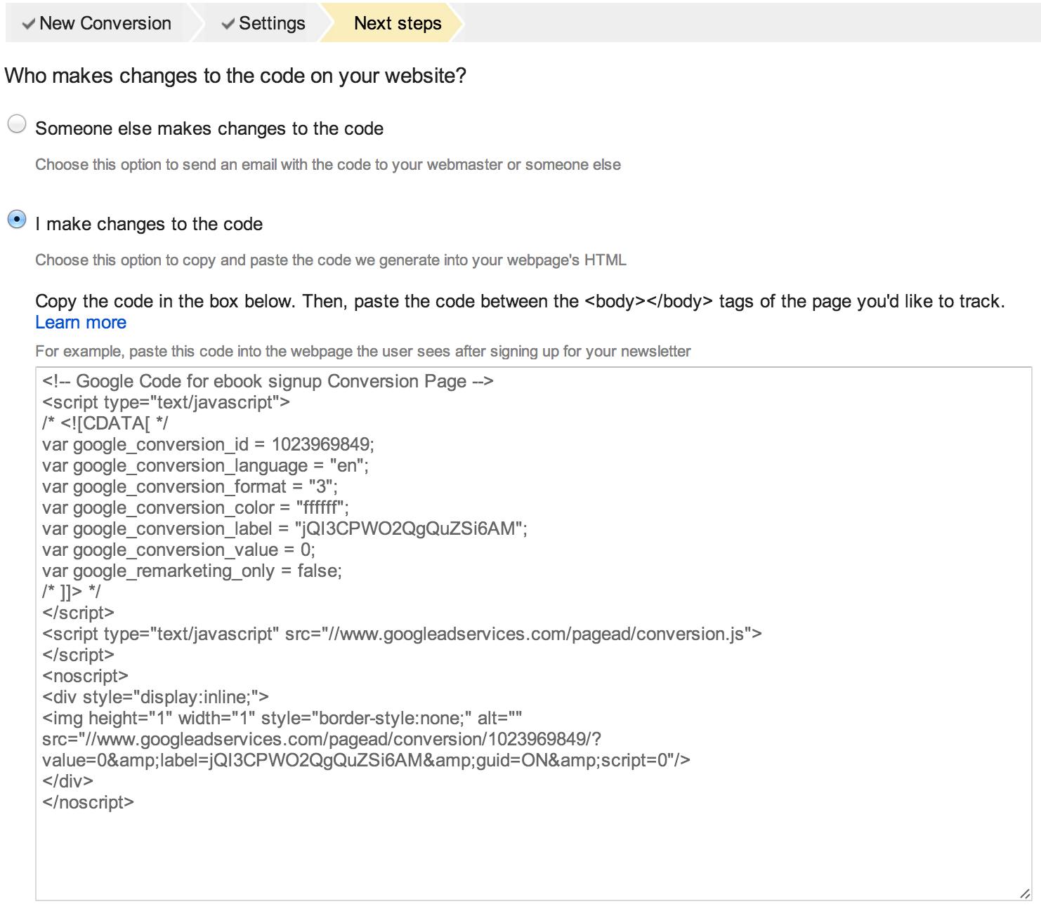1041x911 pixels.
Task: Click the 'Google Code for ebook signup' comment line
Action: [x=268, y=382]
